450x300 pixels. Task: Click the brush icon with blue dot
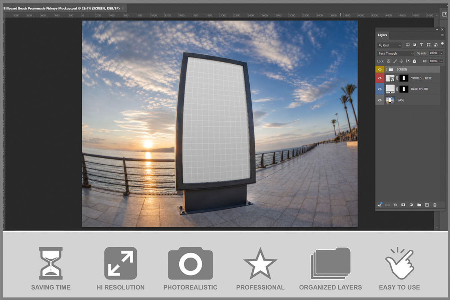click(379, 205)
